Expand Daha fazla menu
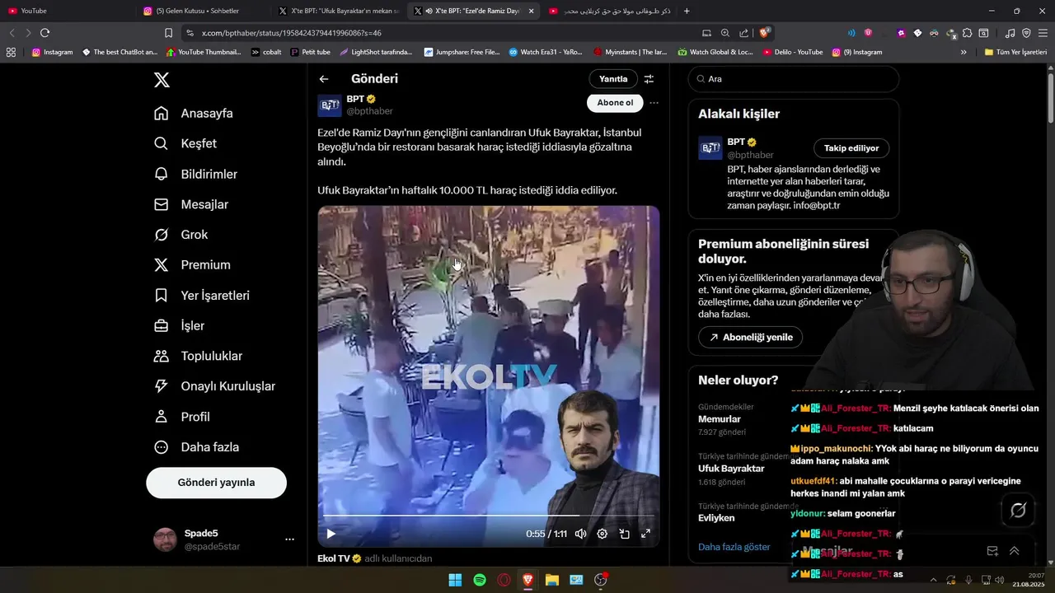The image size is (1055, 593). tap(196, 447)
